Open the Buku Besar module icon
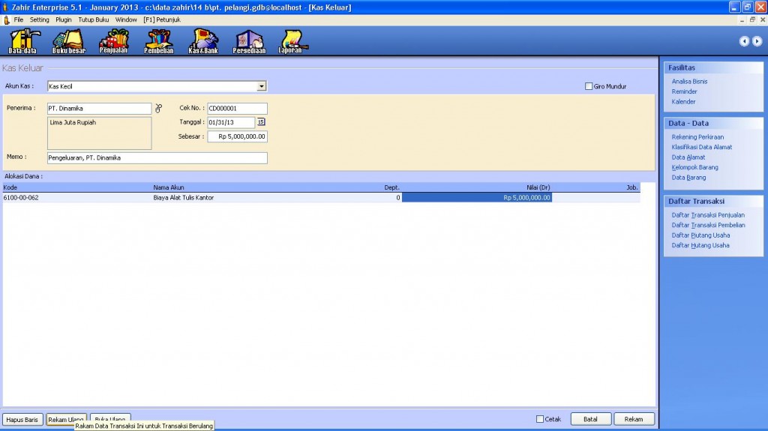Viewport: 768px width, 431px height. click(69, 41)
